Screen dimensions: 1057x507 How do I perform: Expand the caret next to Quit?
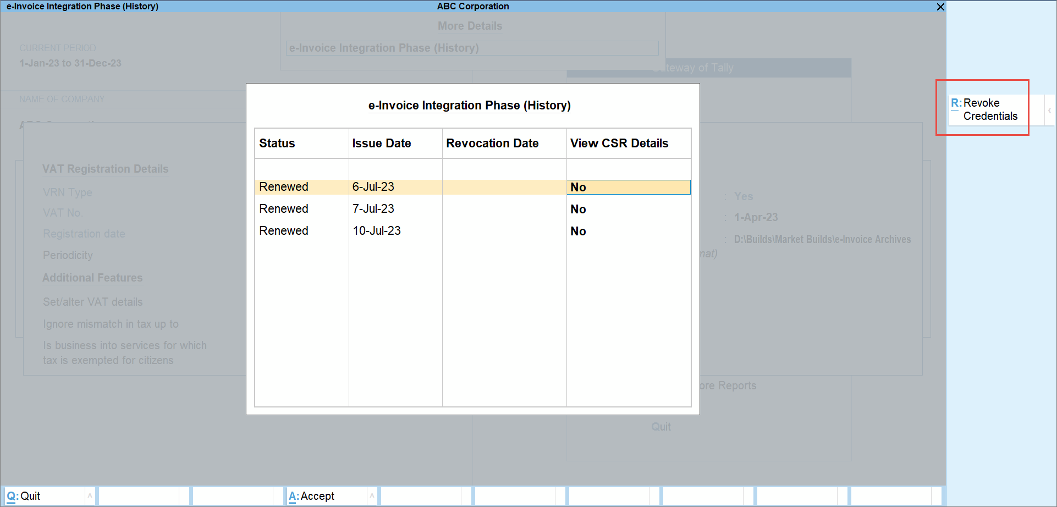(90, 495)
